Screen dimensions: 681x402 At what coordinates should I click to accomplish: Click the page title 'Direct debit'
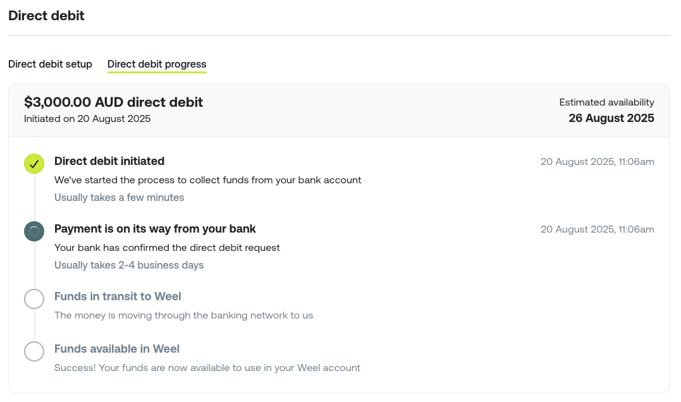(46, 16)
